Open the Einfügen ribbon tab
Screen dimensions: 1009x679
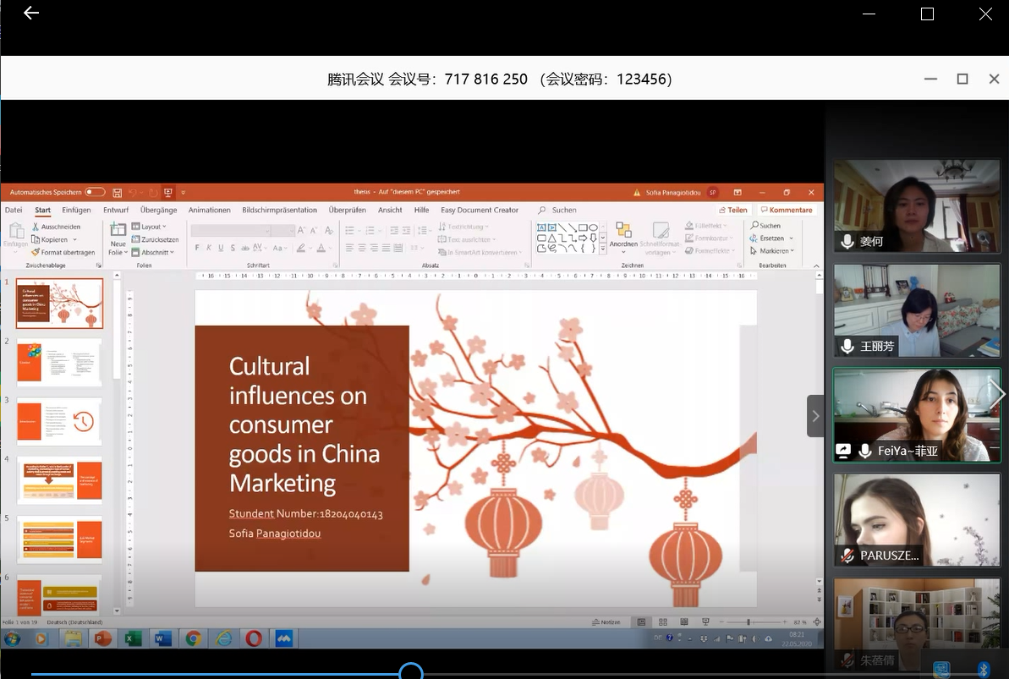pos(76,210)
